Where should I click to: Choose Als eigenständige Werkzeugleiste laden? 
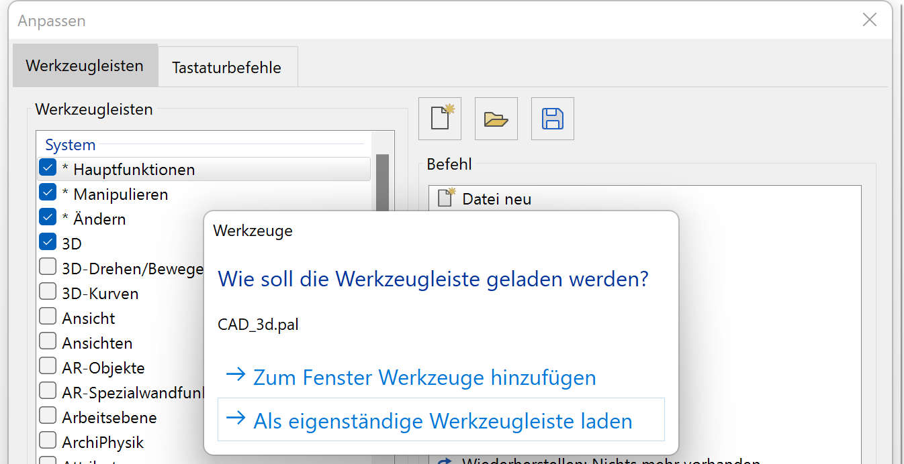coord(441,420)
